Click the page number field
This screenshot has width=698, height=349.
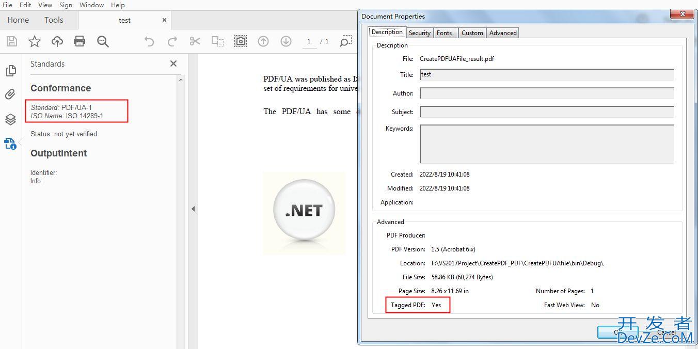click(x=309, y=41)
